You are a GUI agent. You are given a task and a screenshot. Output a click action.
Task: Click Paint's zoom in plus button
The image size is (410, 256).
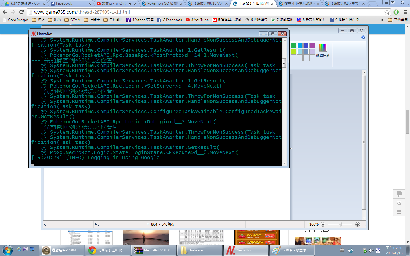tap(358, 224)
